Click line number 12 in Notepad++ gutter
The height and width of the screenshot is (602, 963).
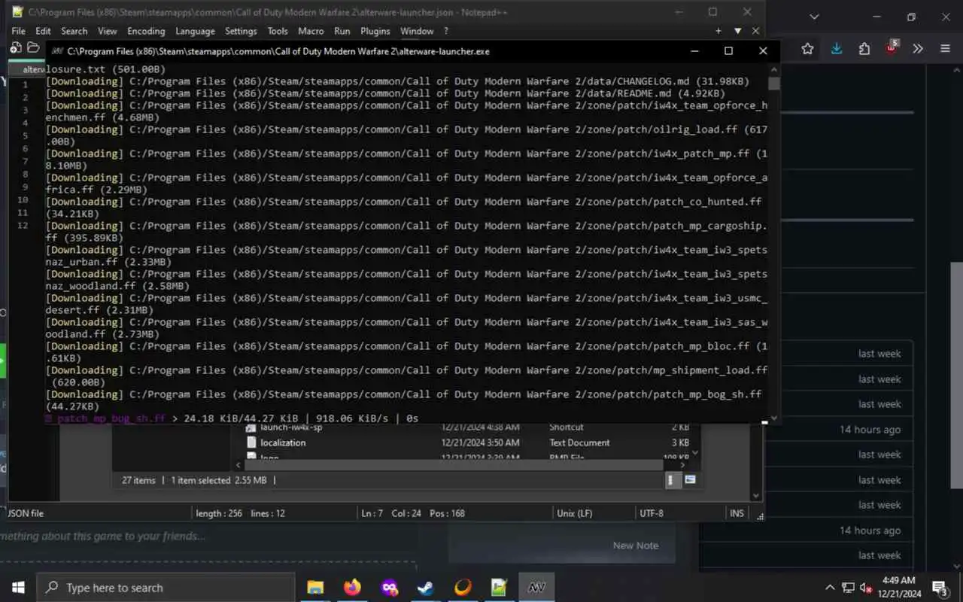click(x=23, y=225)
